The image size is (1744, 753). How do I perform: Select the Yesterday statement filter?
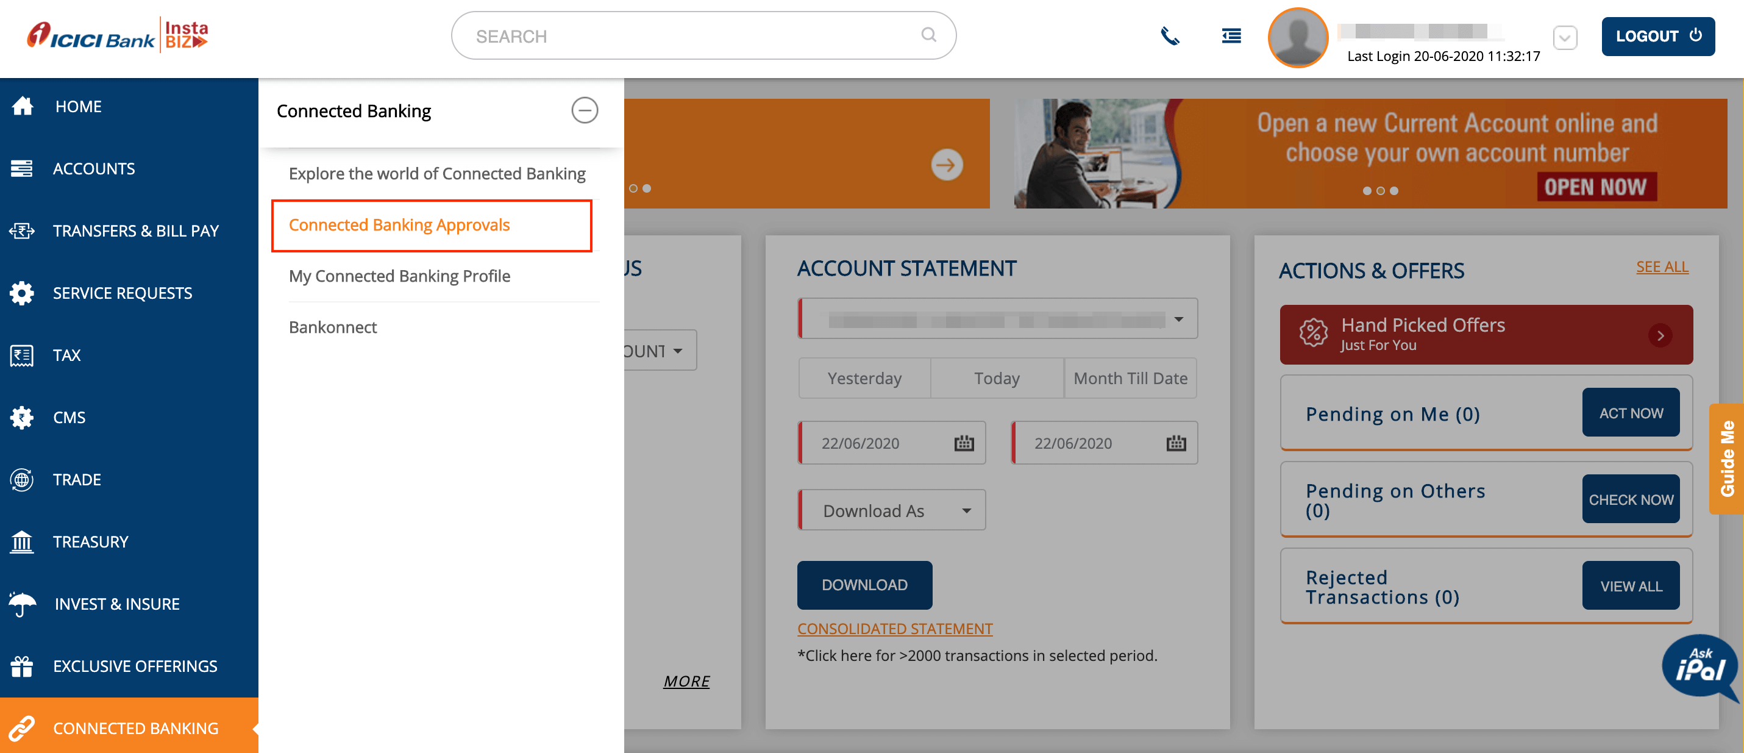(x=864, y=378)
